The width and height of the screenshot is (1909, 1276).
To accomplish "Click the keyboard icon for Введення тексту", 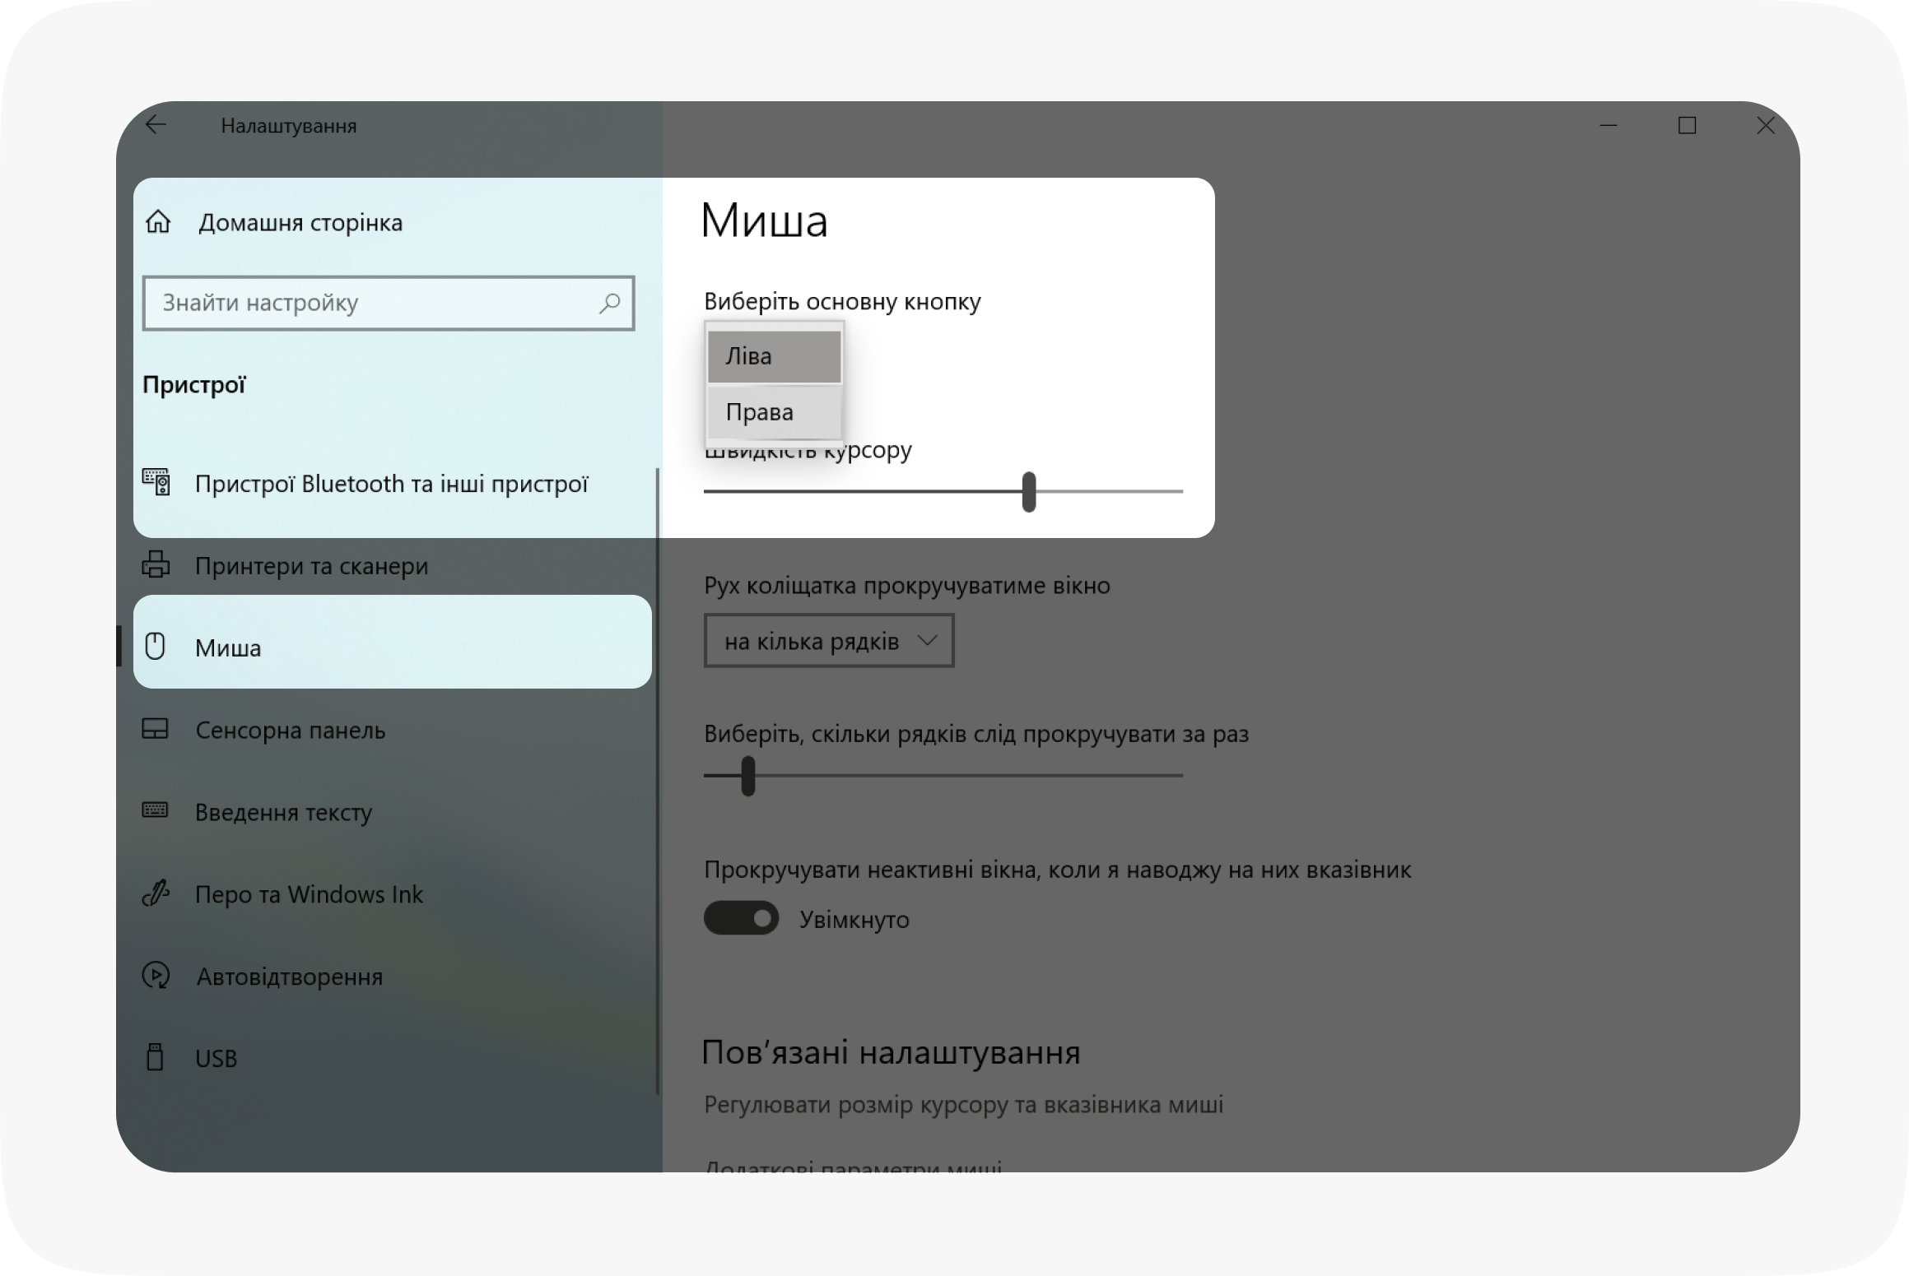I will 156,811.
